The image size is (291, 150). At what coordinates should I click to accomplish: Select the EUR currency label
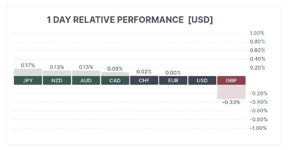coord(173,80)
